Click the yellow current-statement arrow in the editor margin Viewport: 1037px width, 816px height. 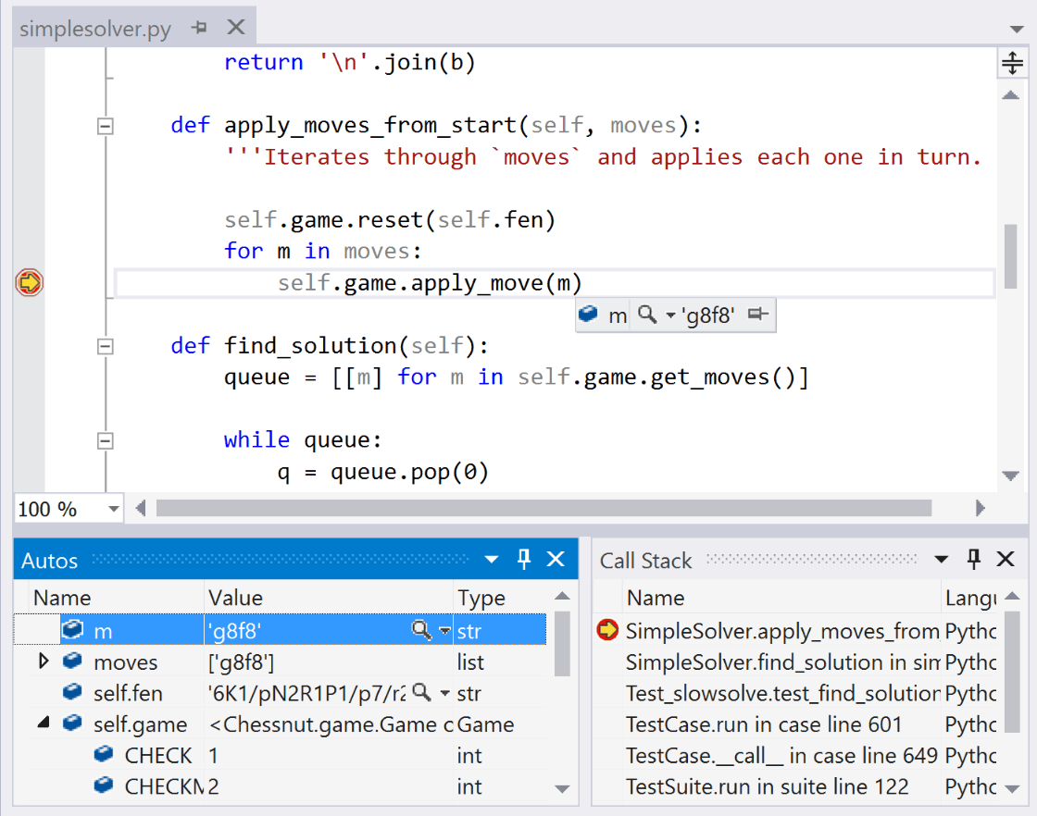pyautogui.click(x=27, y=282)
